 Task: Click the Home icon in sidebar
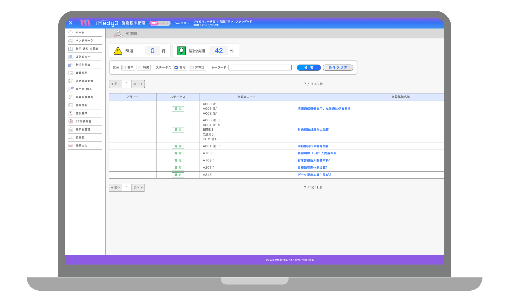[x=71, y=33]
